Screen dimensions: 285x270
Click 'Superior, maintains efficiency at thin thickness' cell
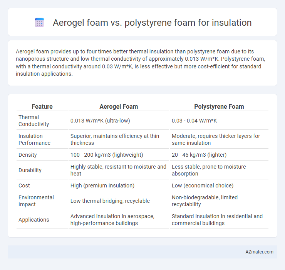[119, 139]
